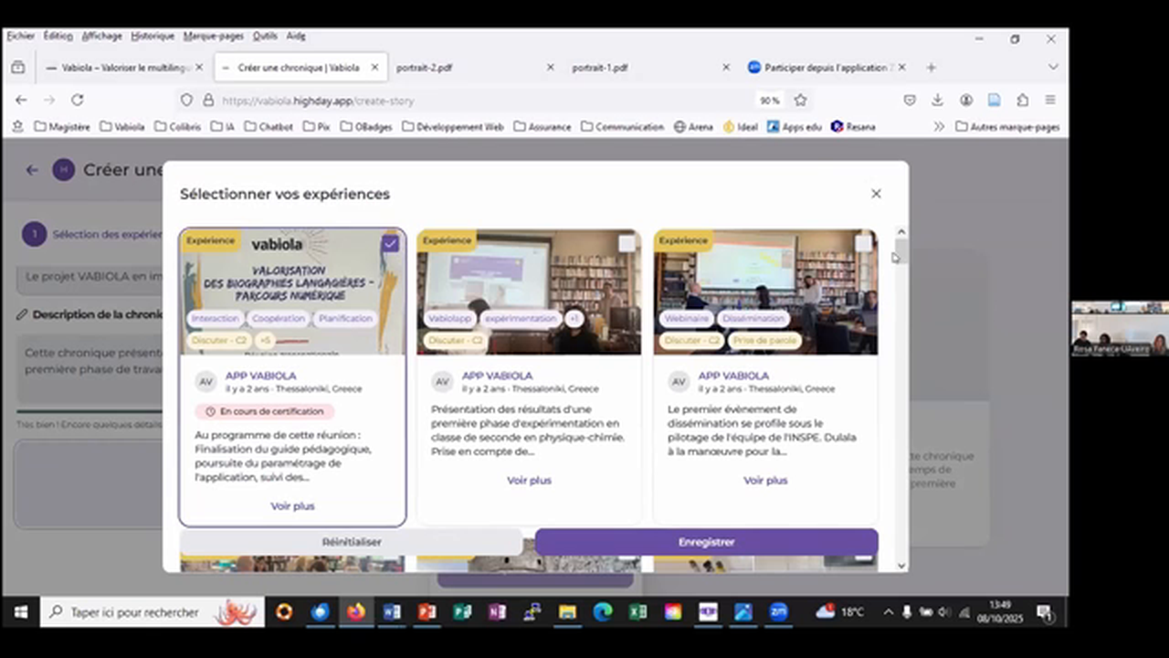Open Word from the Windows taskbar
This screenshot has height=658, width=1169.
coord(392,612)
